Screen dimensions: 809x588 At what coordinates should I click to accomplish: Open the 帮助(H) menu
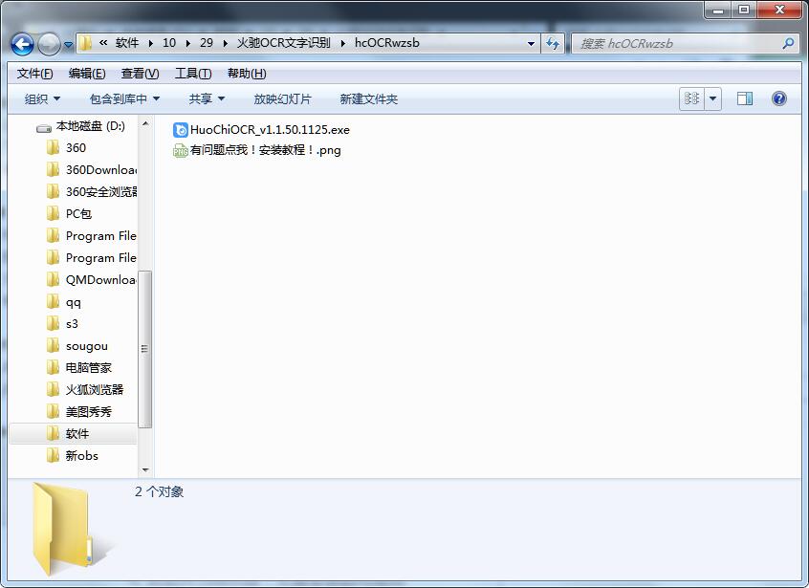pos(247,74)
